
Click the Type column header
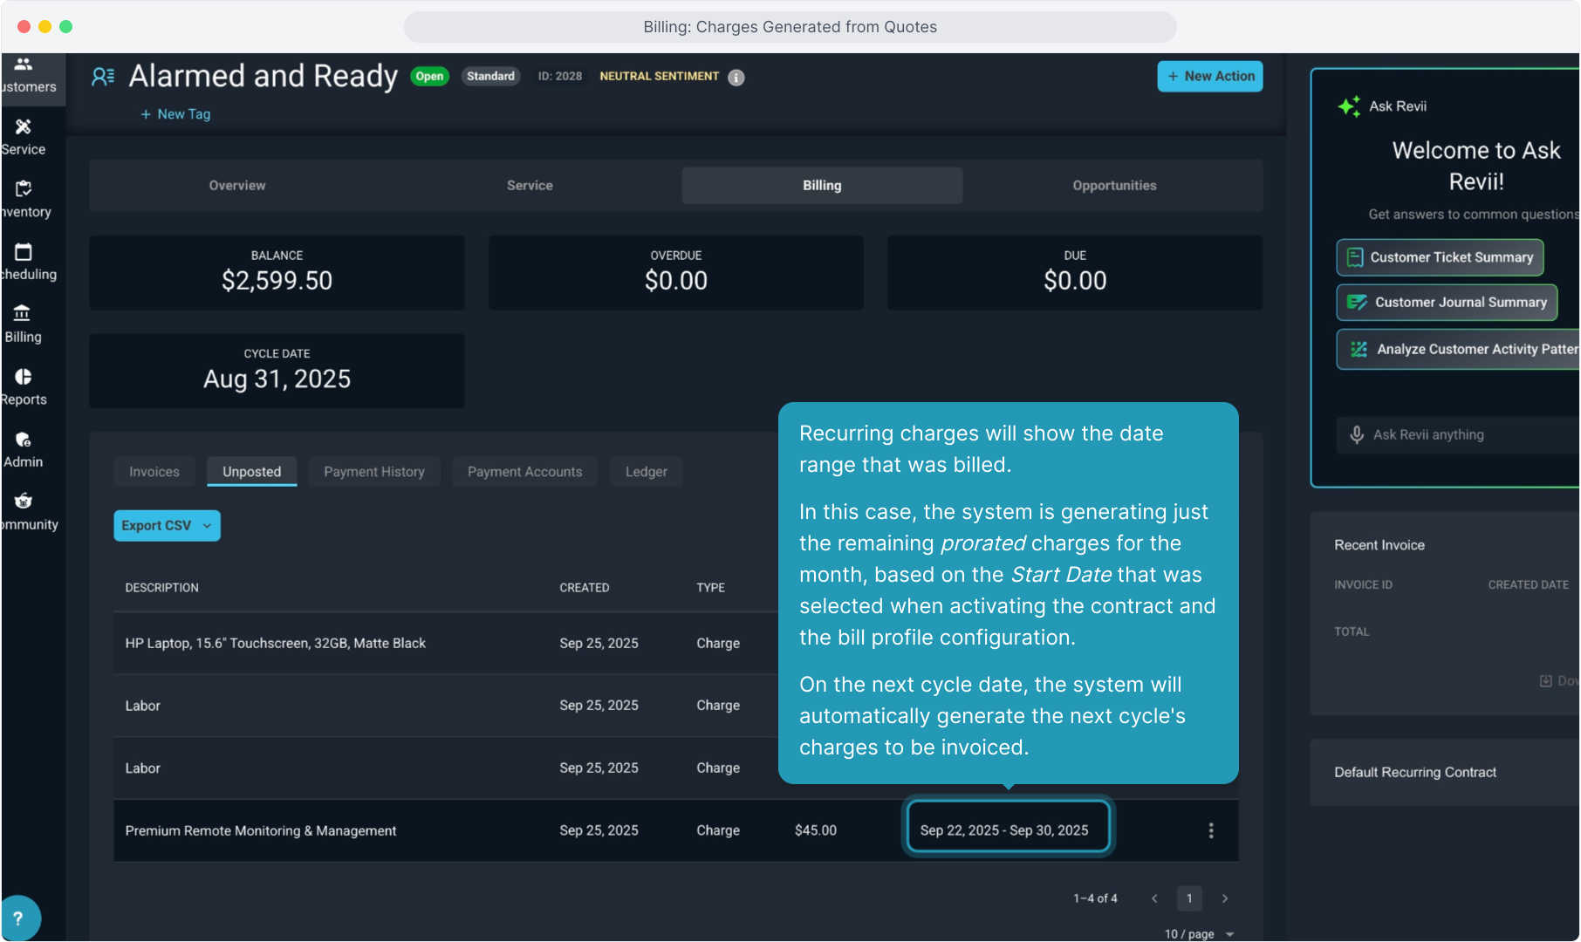point(711,588)
